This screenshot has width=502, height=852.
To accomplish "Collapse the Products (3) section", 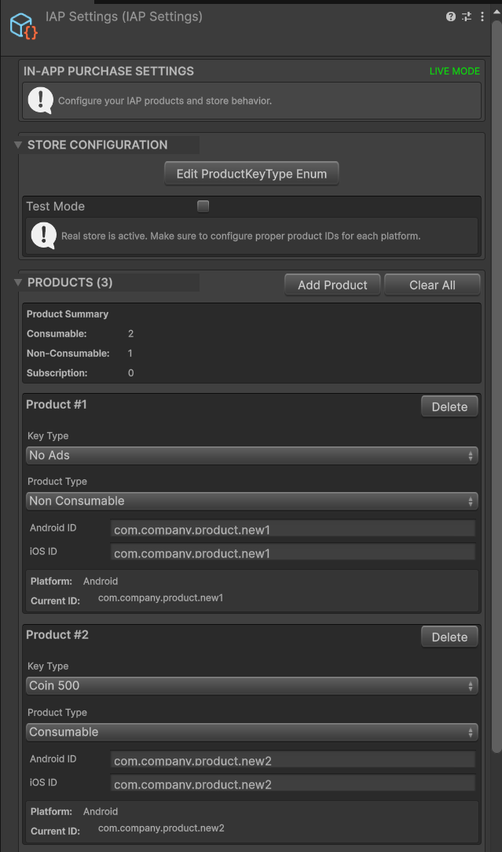I will coord(16,282).
